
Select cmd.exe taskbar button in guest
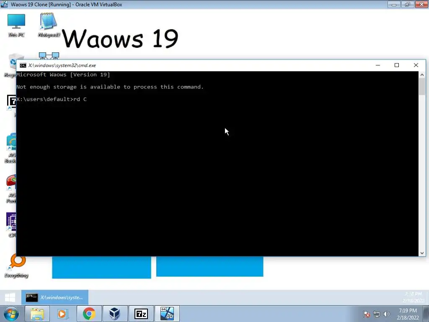click(55, 297)
